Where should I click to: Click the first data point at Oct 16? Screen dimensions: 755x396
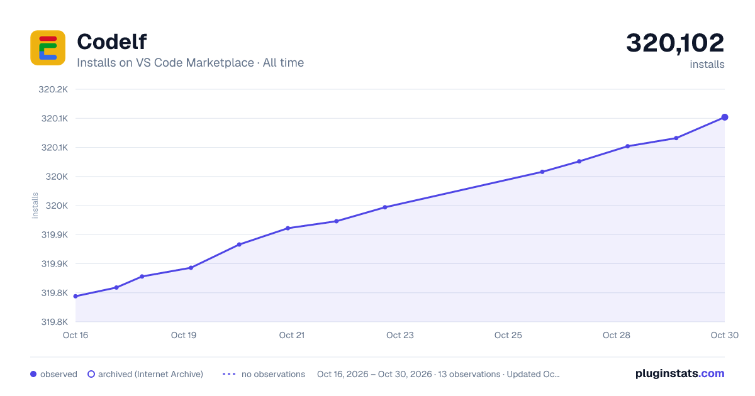pyautogui.click(x=75, y=296)
